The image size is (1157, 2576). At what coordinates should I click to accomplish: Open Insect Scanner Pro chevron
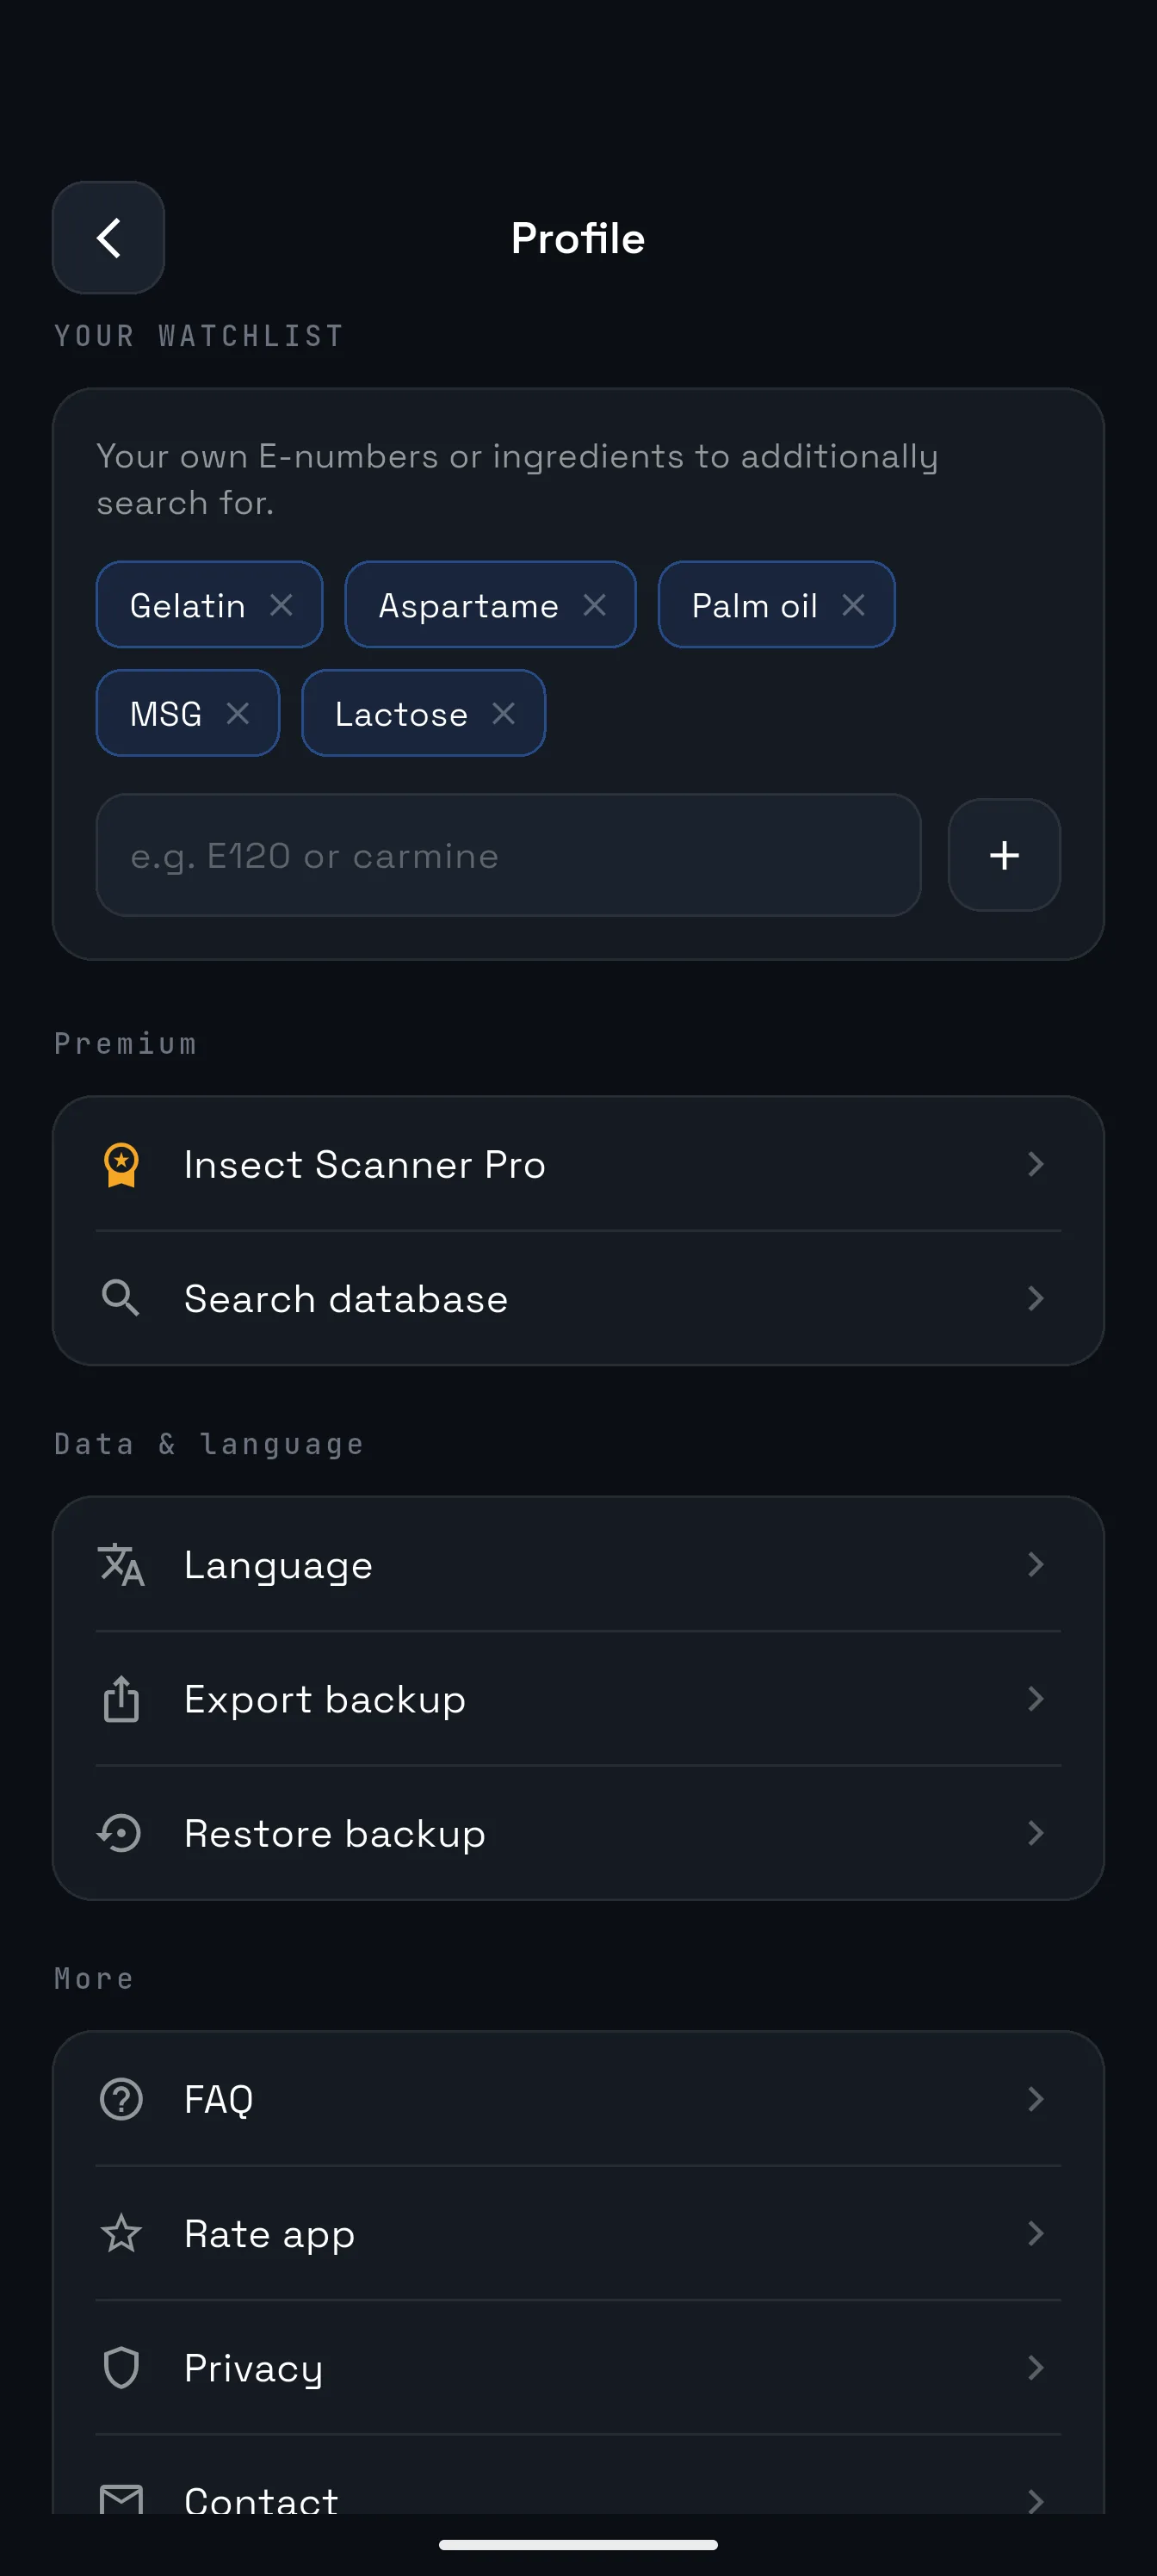1036,1164
